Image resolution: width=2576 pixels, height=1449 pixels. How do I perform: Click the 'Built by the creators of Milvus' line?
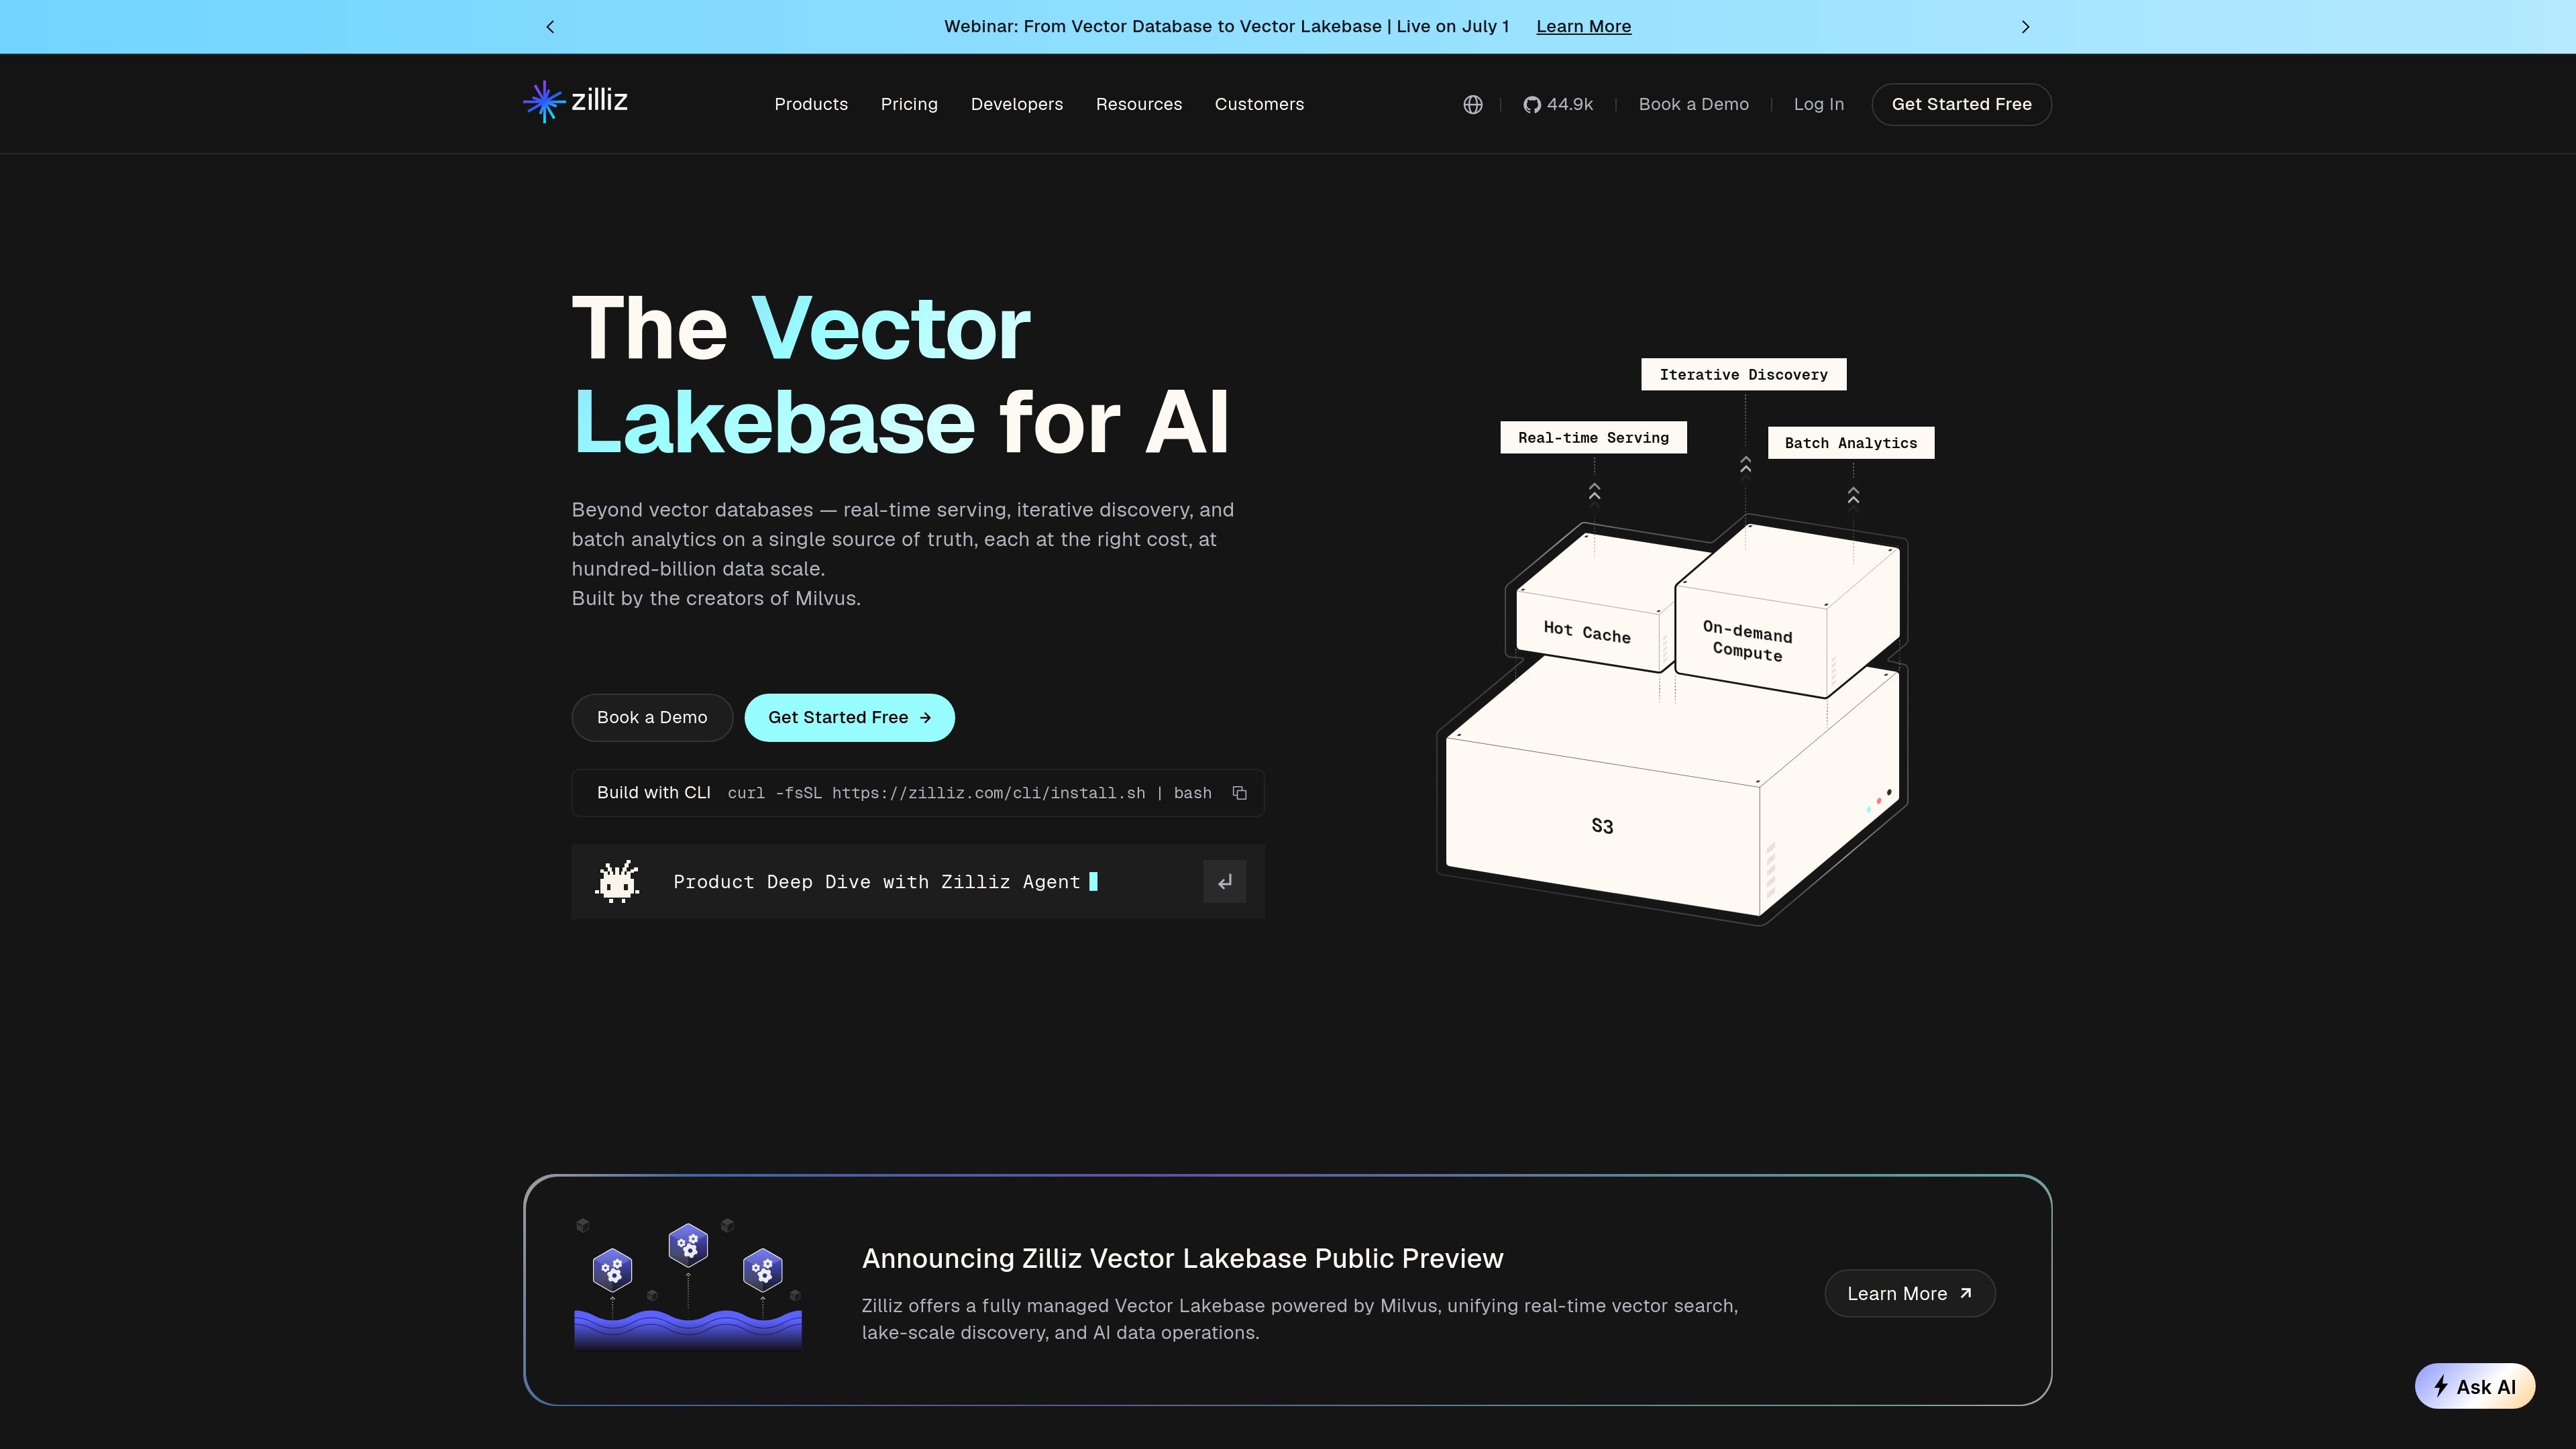[x=716, y=599]
